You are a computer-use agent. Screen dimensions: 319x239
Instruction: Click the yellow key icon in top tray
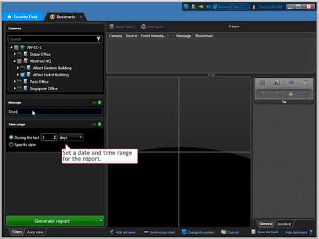[201, 7]
